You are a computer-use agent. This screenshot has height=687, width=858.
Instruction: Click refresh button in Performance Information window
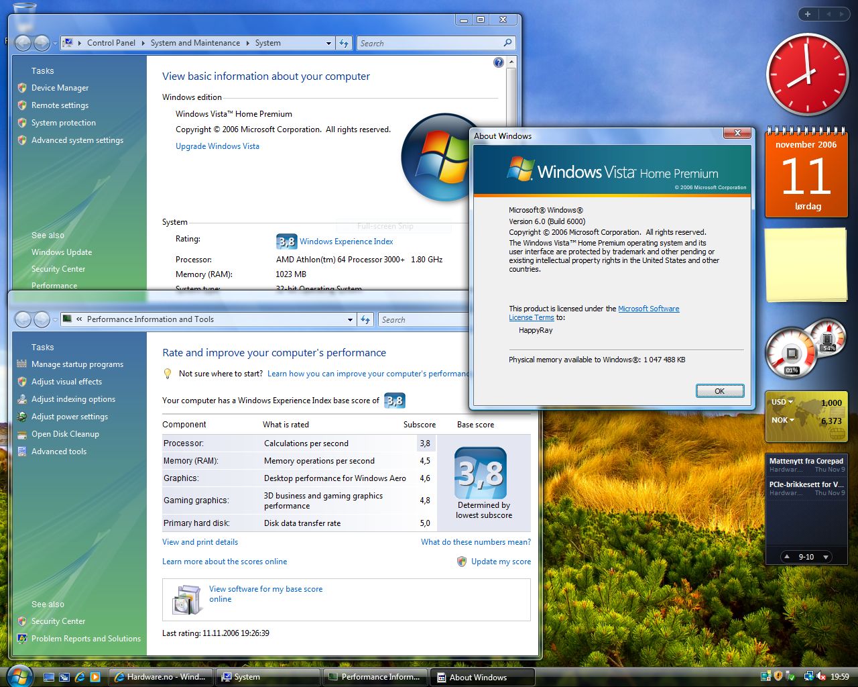(x=365, y=319)
